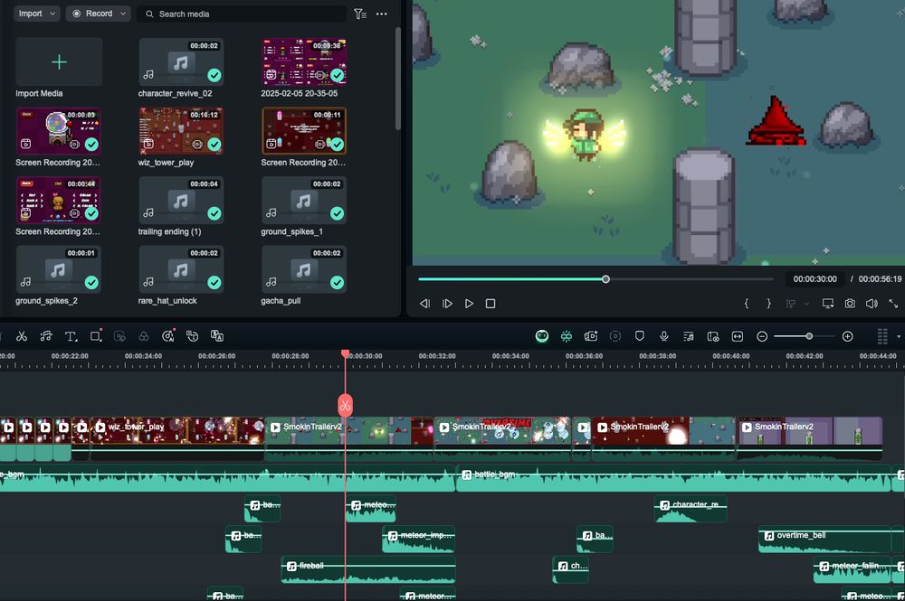
Task: Open the audio music-notes tool in timeline toolbar
Action: click(46, 336)
